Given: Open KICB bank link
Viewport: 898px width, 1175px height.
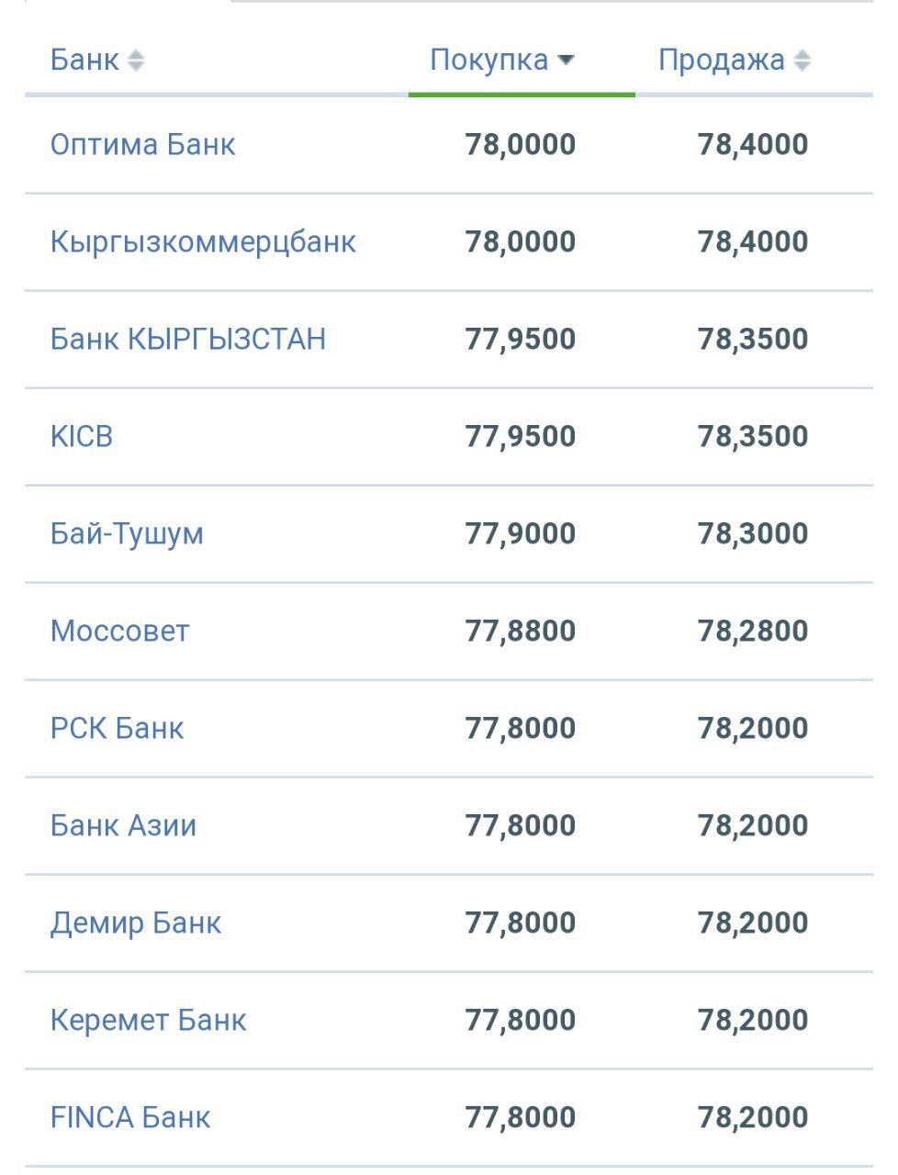Looking at the screenshot, I should click(x=82, y=437).
